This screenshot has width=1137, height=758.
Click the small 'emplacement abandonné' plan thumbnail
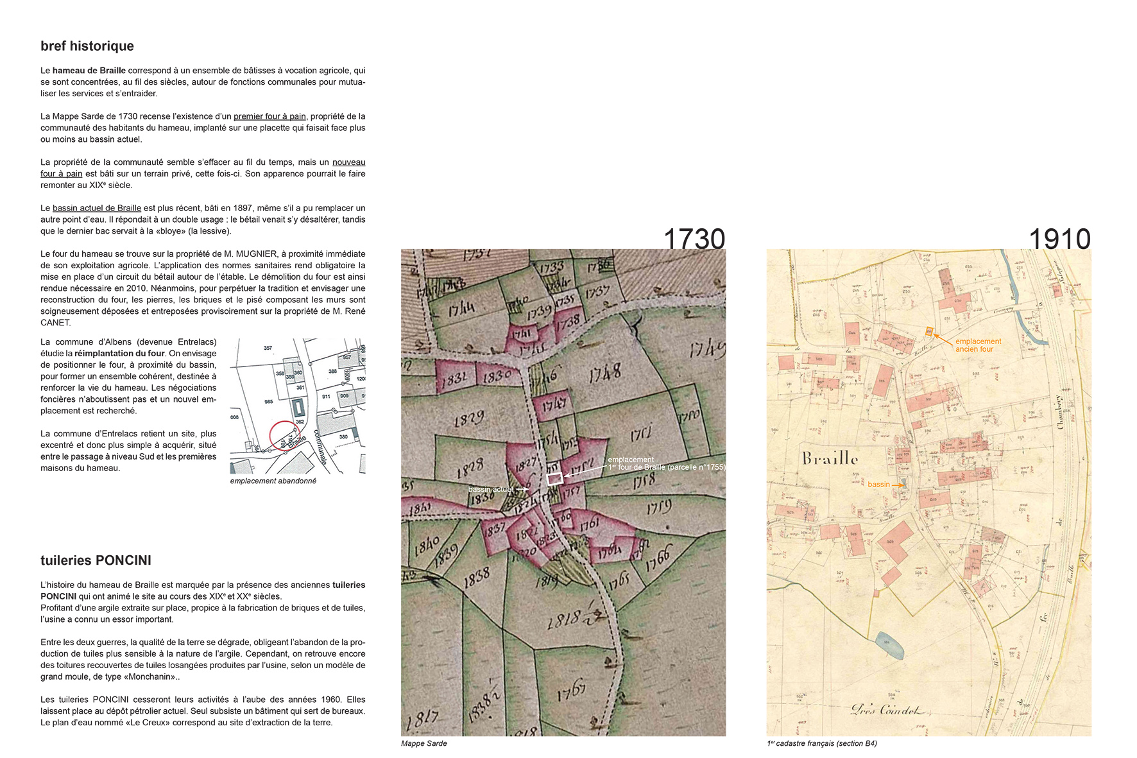click(x=298, y=406)
